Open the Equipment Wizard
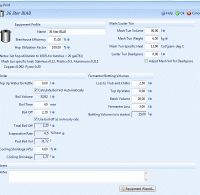This screenshot has height=195, width=200. (x=137, y=189)
